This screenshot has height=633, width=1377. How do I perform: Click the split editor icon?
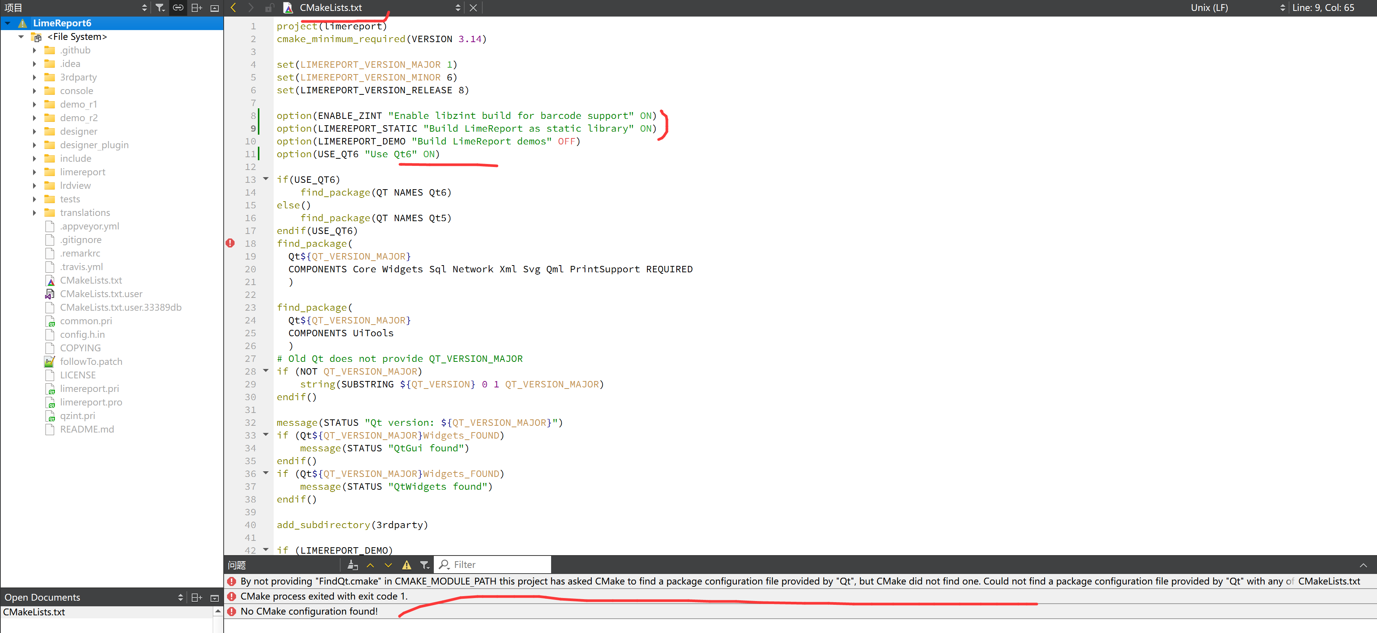point(196,8)
